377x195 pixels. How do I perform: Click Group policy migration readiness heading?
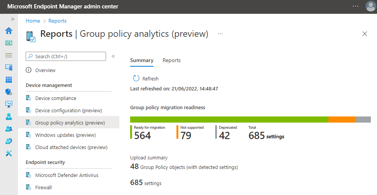click(168, 108)
